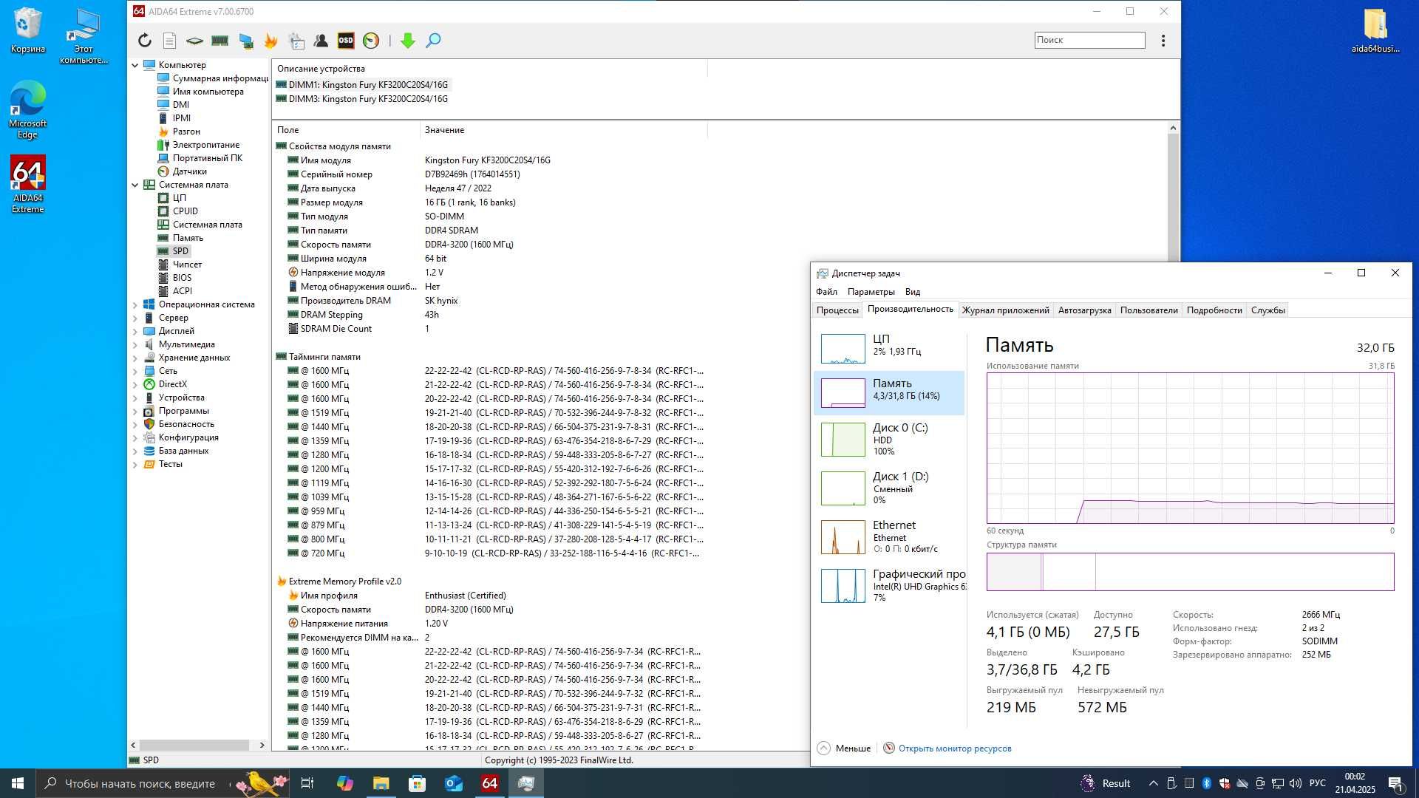Expand the Операционная система tree node
The width and height of the screenshot is (1419, 798).
(135, 304)
